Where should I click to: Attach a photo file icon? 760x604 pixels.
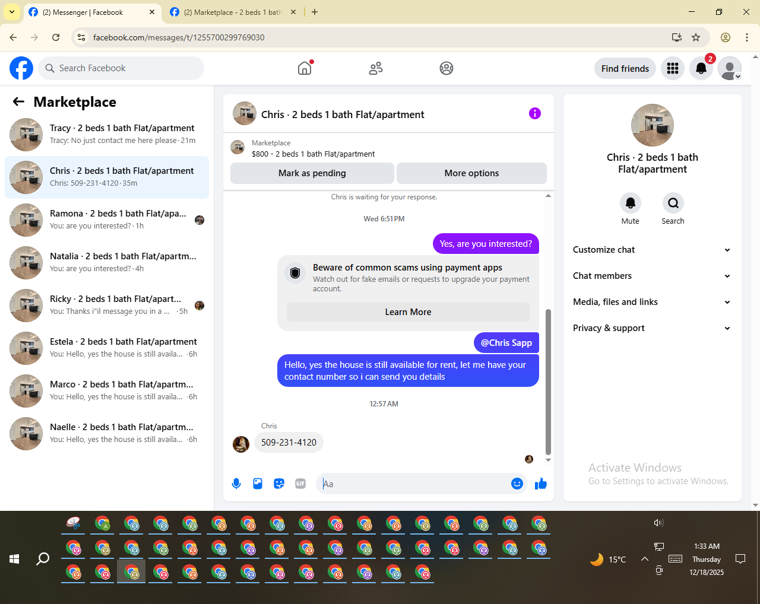point(258,484)
